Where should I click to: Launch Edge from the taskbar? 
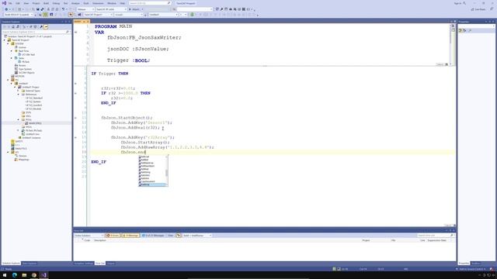pyautogui.click(x=15, y=275)
